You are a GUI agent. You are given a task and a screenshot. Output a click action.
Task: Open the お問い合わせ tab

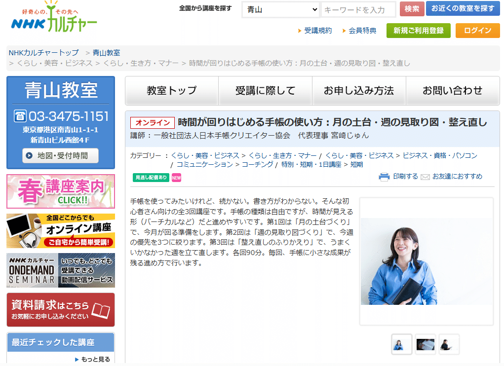[453, 91]
